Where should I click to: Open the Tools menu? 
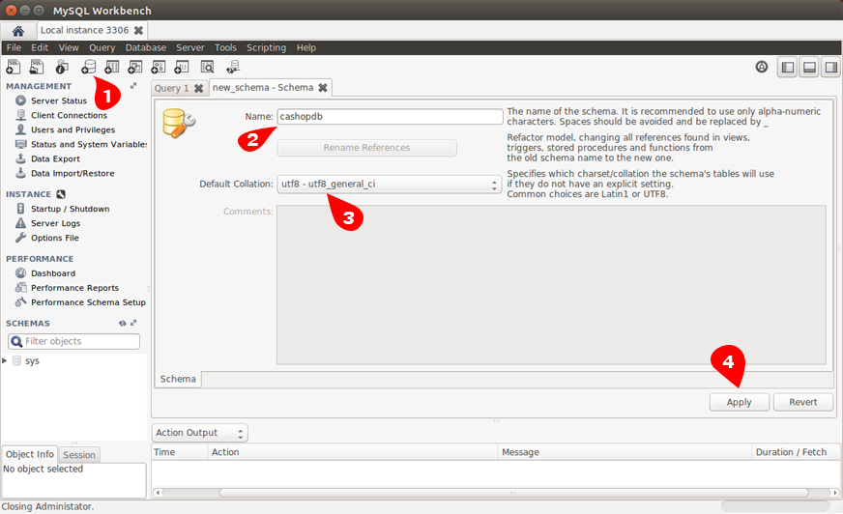point(225,47)
